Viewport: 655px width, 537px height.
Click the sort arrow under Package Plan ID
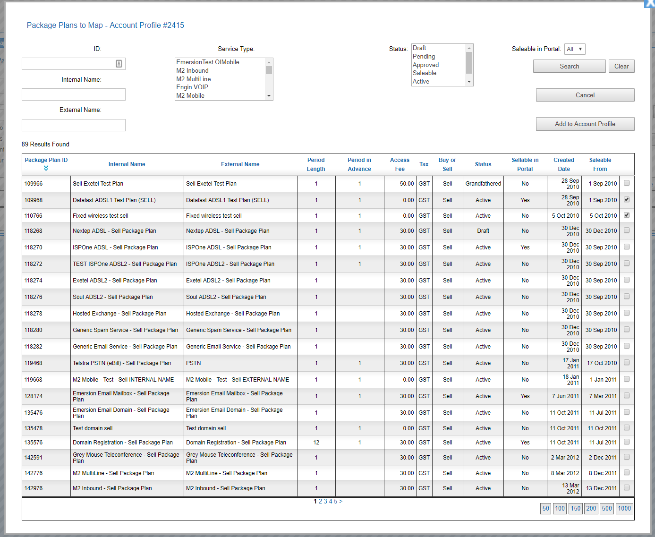tap(46, 169)
